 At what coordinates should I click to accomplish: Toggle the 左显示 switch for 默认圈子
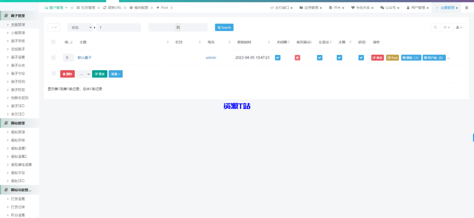point(319,58)
